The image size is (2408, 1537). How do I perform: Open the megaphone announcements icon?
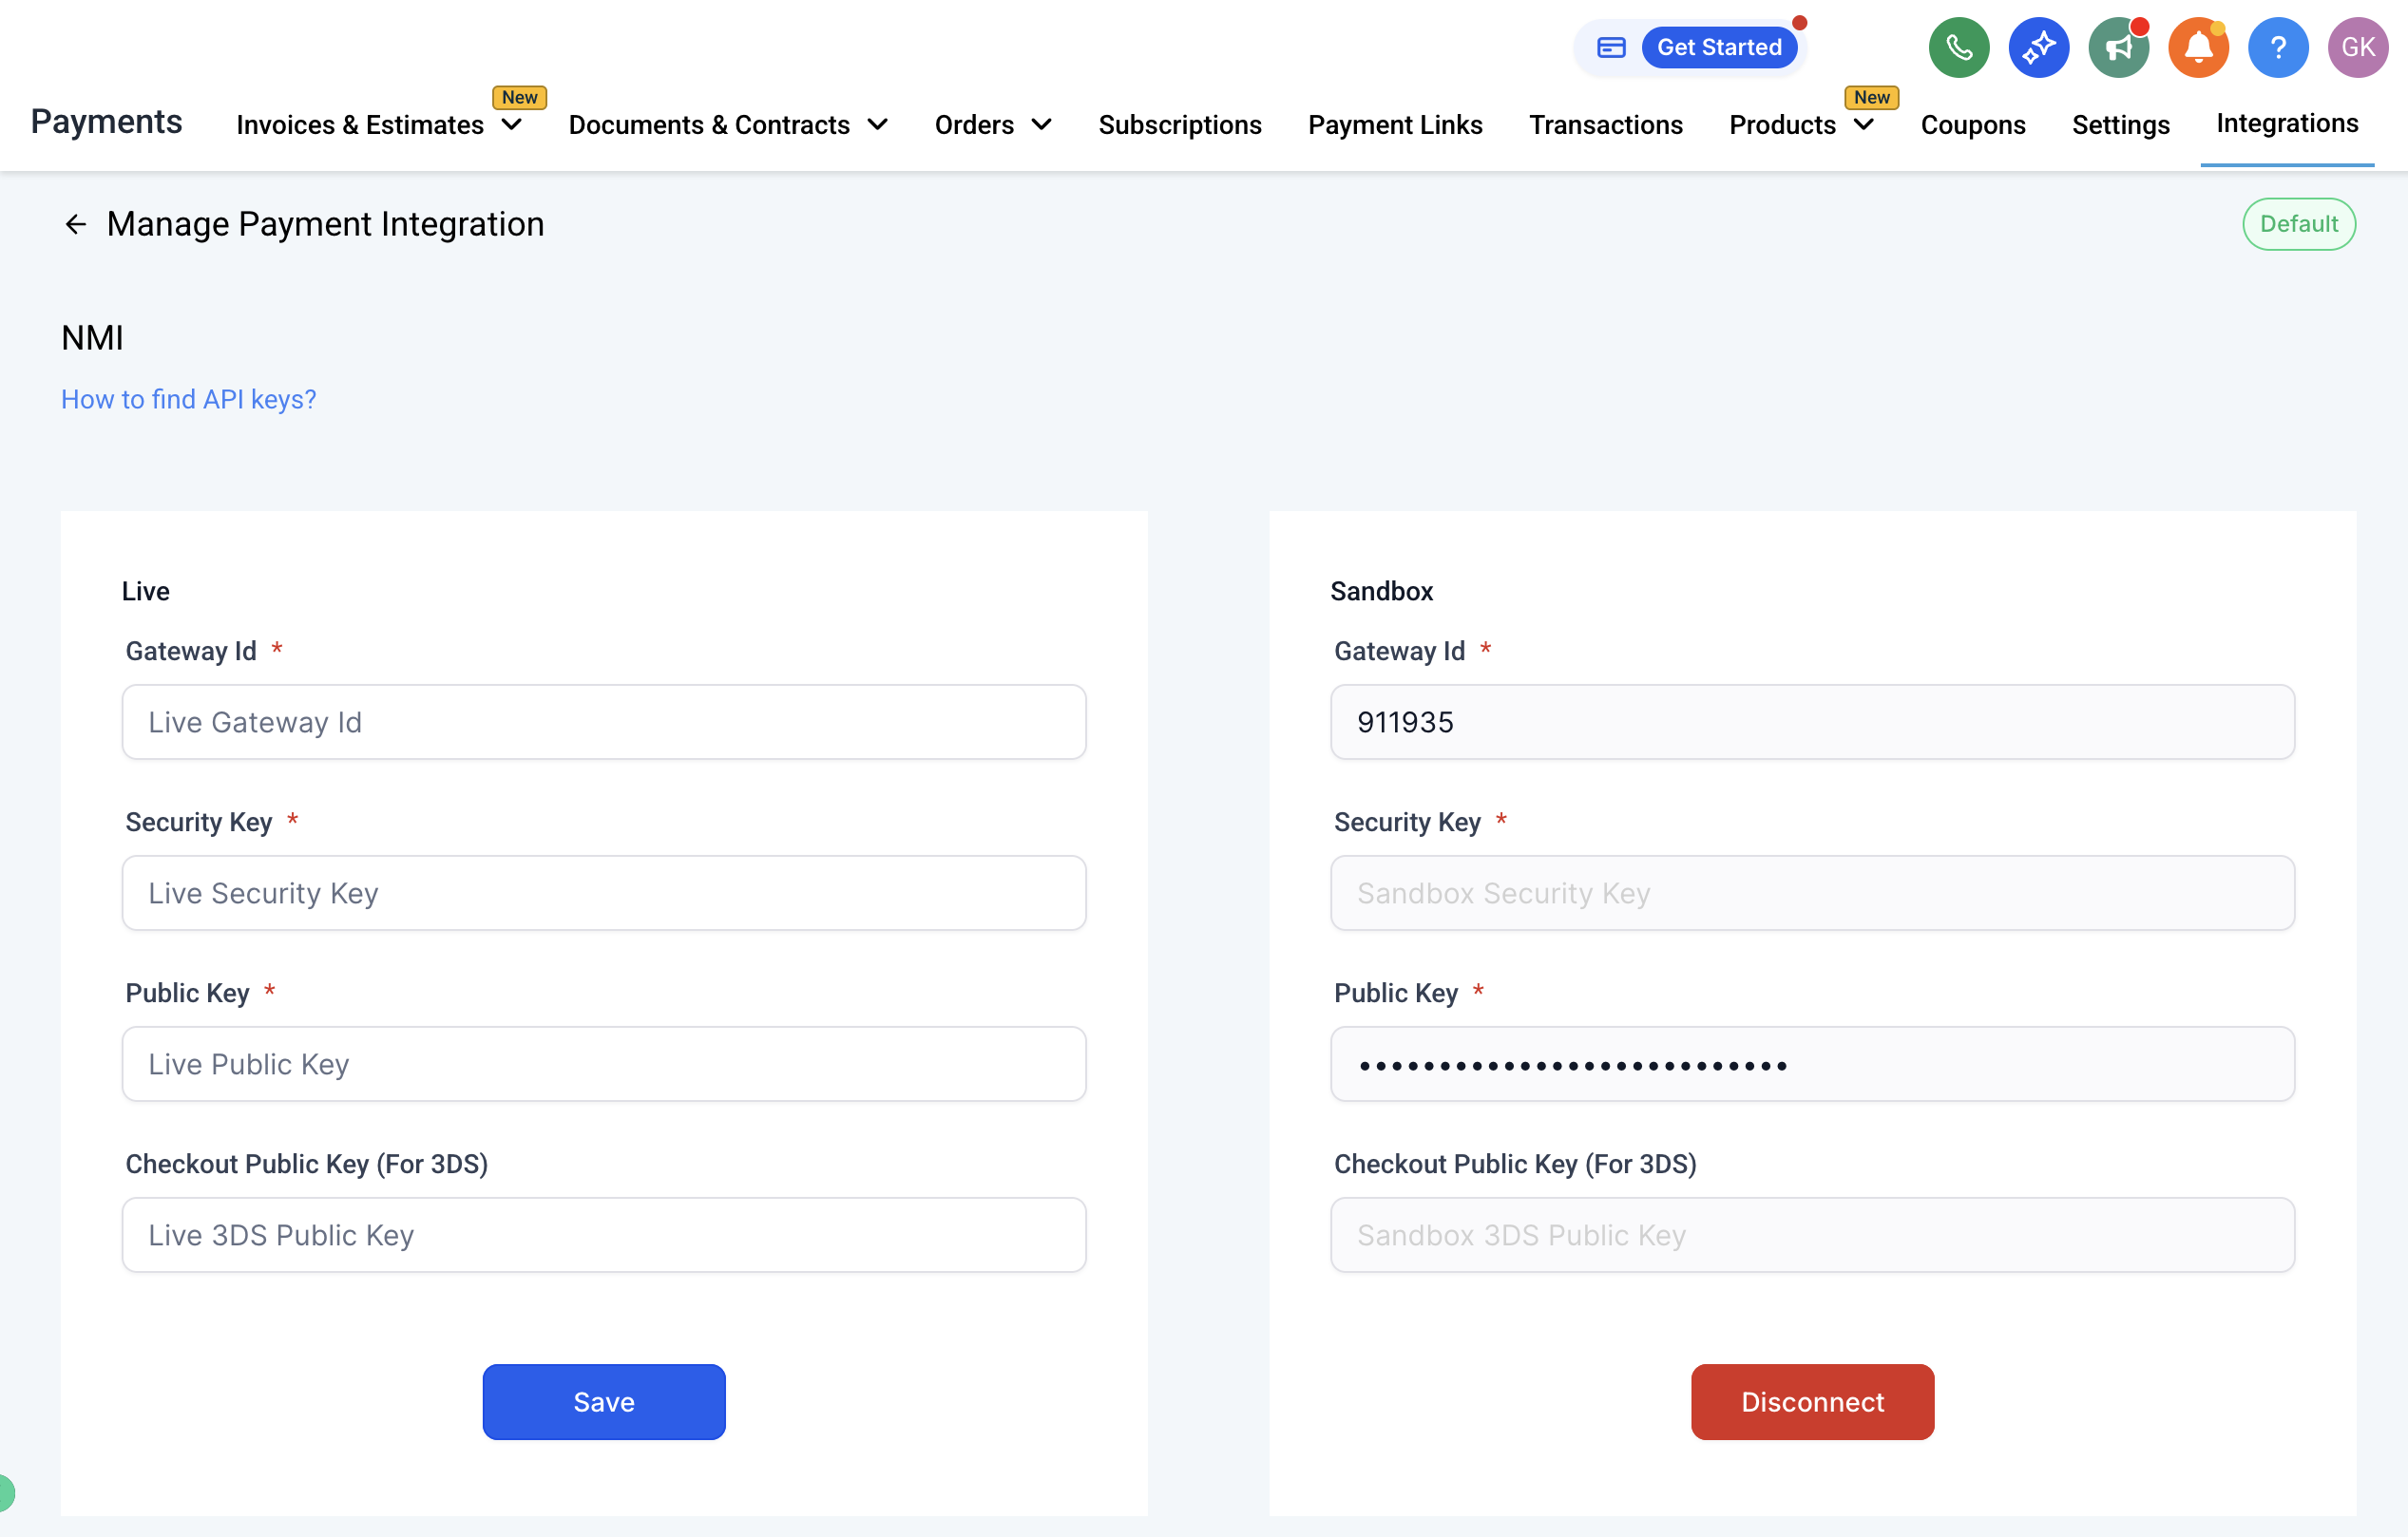[2118, 47]
